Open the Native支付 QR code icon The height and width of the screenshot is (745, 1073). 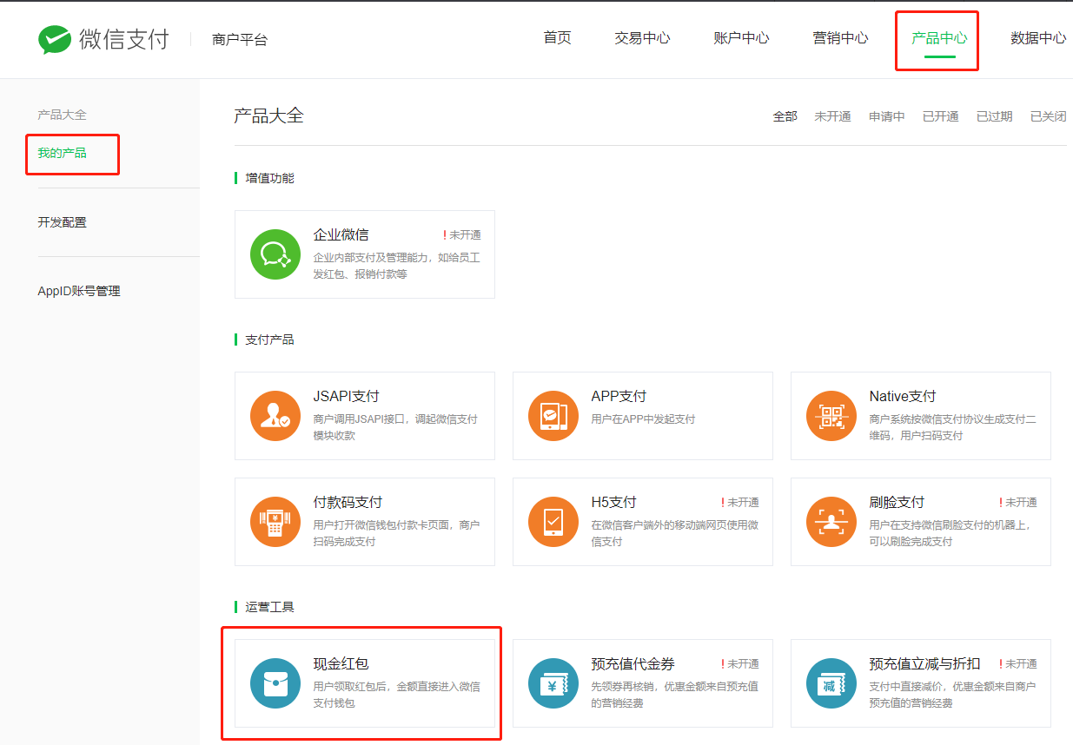pyautogui.click(x=831, y=416)
